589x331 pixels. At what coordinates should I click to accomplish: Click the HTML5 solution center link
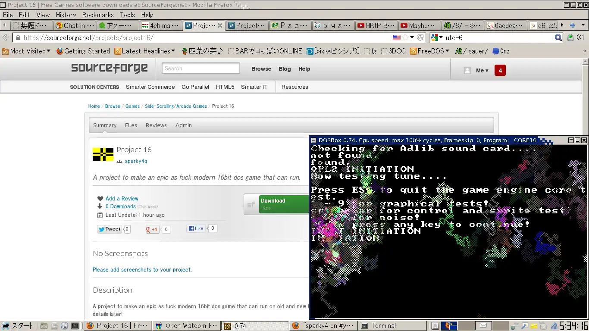click(x=225, y=87)
